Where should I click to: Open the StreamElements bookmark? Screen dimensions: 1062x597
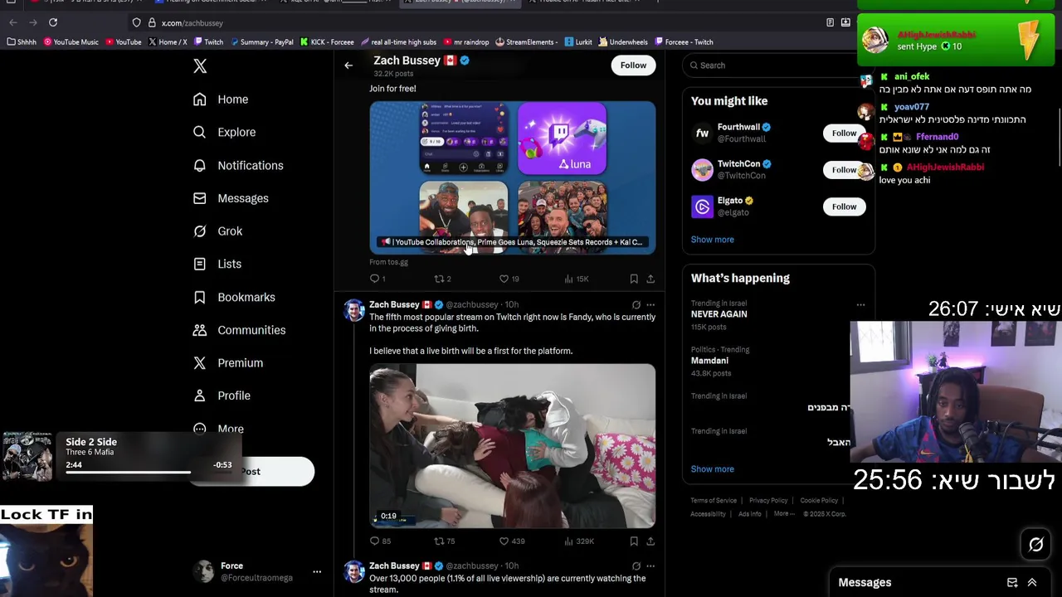click(x=526, y=42)
